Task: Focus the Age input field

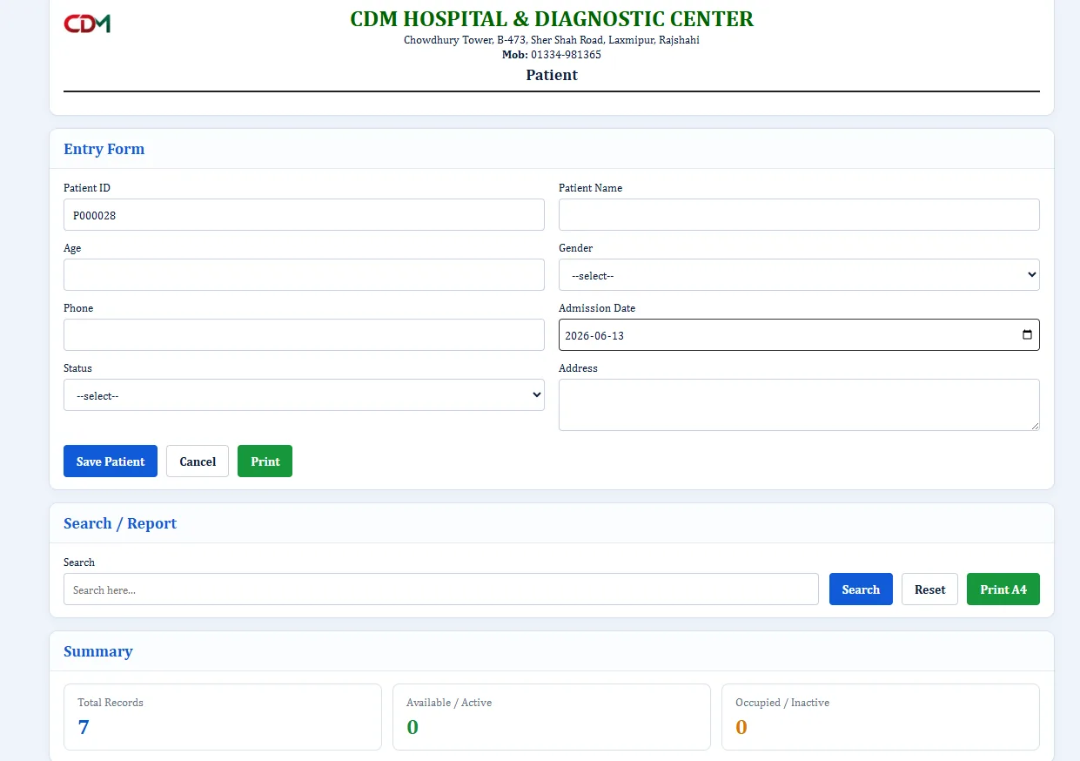Action: pos(304,275)
